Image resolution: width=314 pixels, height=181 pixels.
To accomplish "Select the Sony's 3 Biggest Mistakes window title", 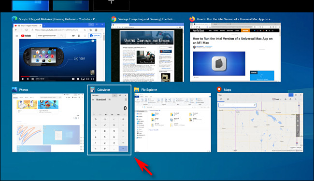I will (x=58, y=19).
